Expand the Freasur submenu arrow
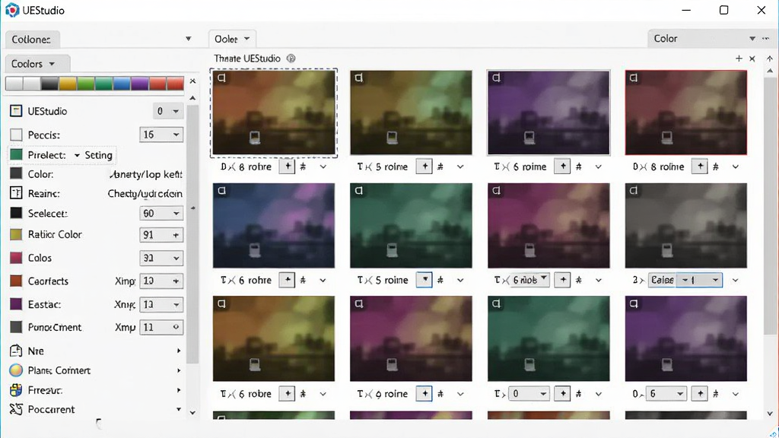Image resolution: width=779 pixels, height=438 pixels. coord(179,390)
